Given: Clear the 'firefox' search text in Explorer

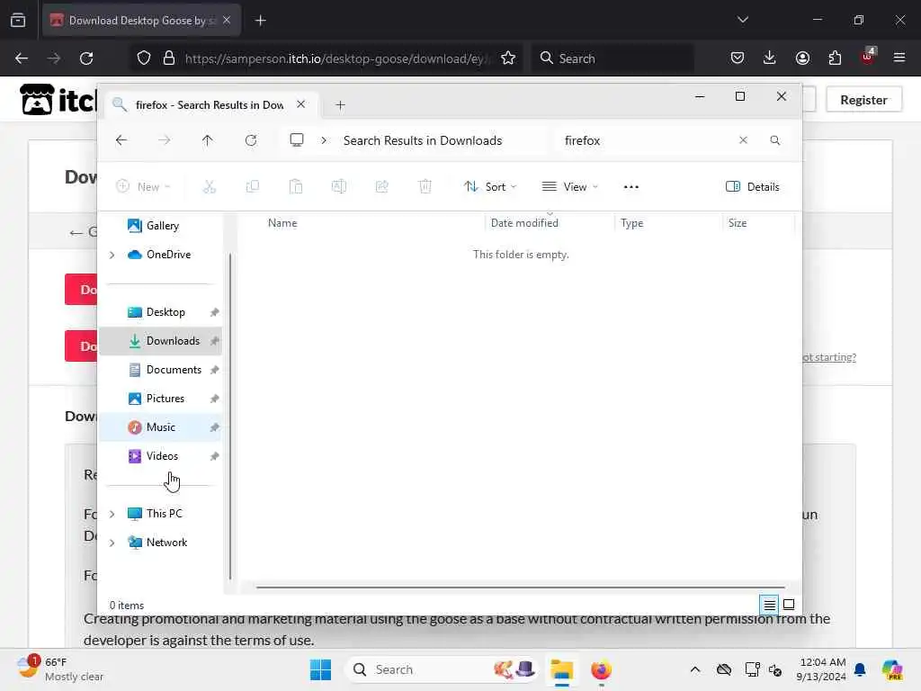Looking at the screenshot, I should pyautogui.click(x=743, y=140).
